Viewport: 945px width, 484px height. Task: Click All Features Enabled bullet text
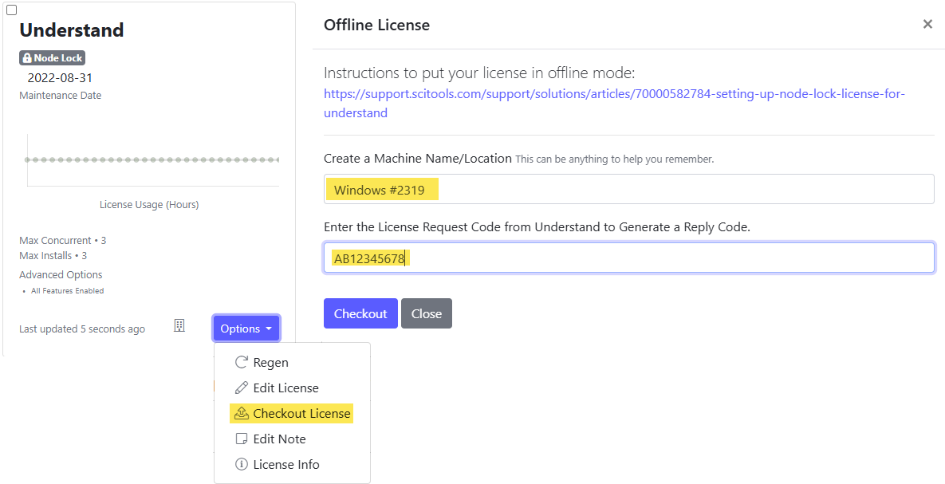click(x=68, y=290)
